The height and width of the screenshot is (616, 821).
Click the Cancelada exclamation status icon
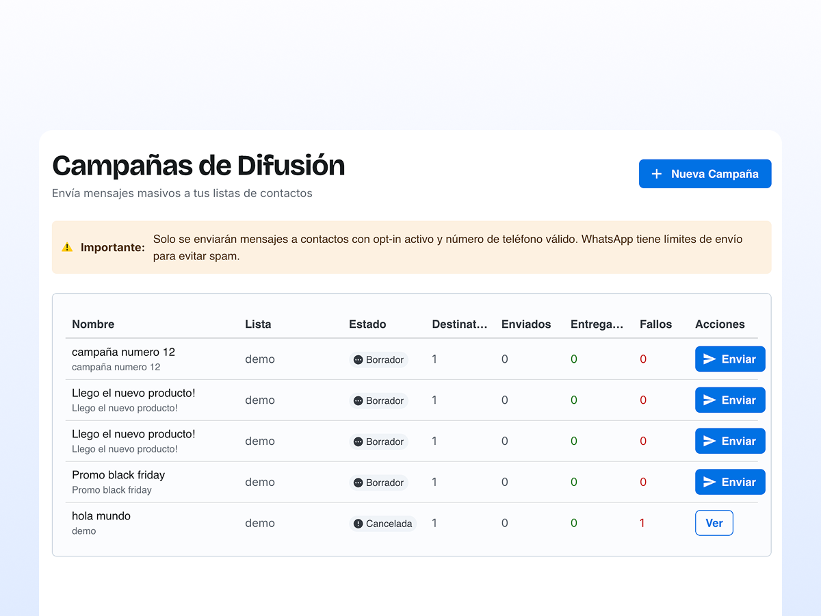pyautogui.click(x=358, y=524)
